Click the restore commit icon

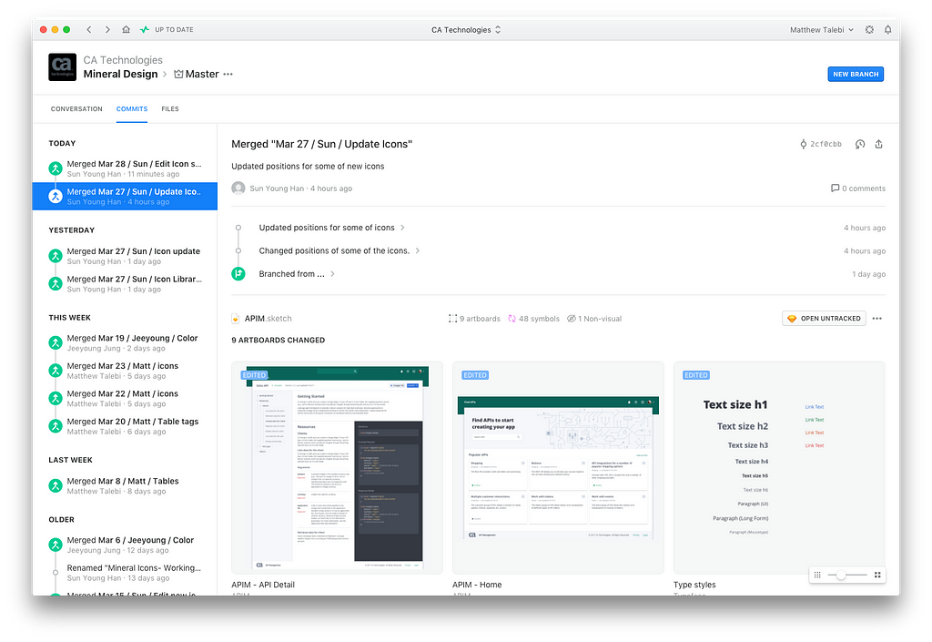click(x=860, y=144)
